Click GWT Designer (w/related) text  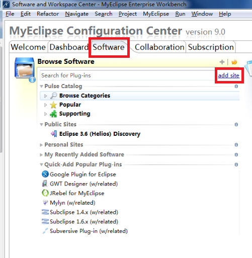tap(83, 184)
